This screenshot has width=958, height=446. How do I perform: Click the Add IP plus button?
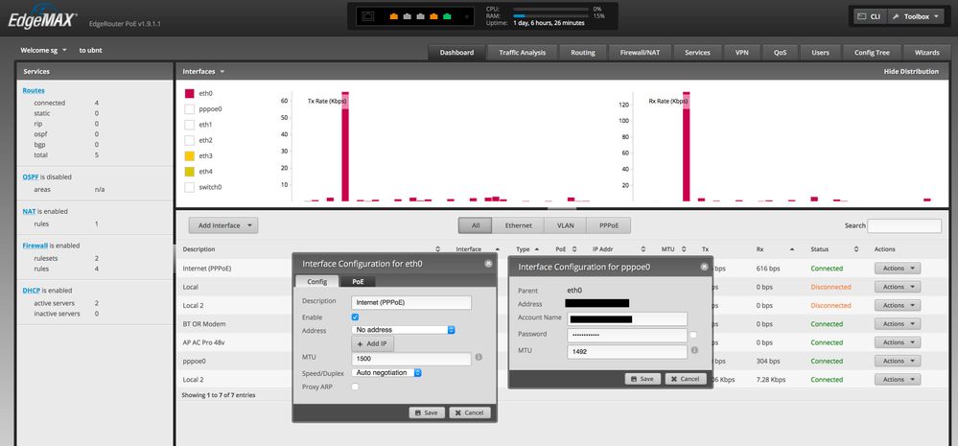372,344
